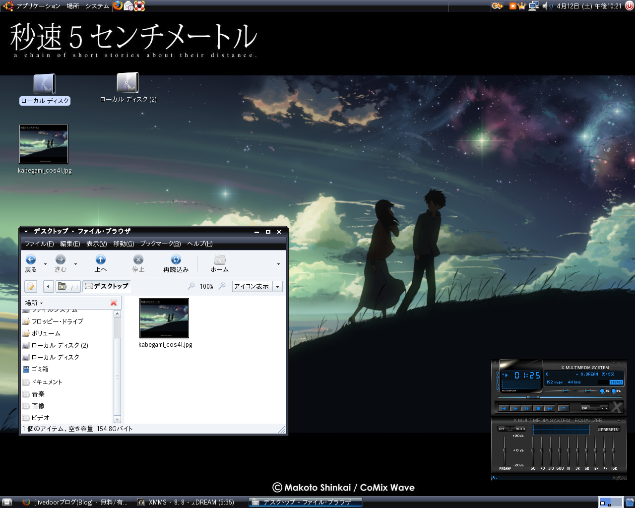Click the zoom in magnifier icon
This screenshot has height=508, width=635.
click(222, 286)
